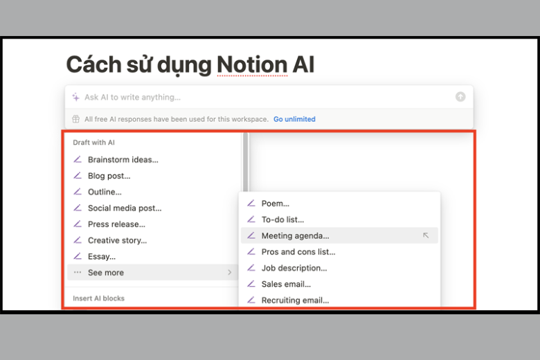Select Blog post... draft option
Viewport: 540px width, 360px height.
[x=153, y=176]
